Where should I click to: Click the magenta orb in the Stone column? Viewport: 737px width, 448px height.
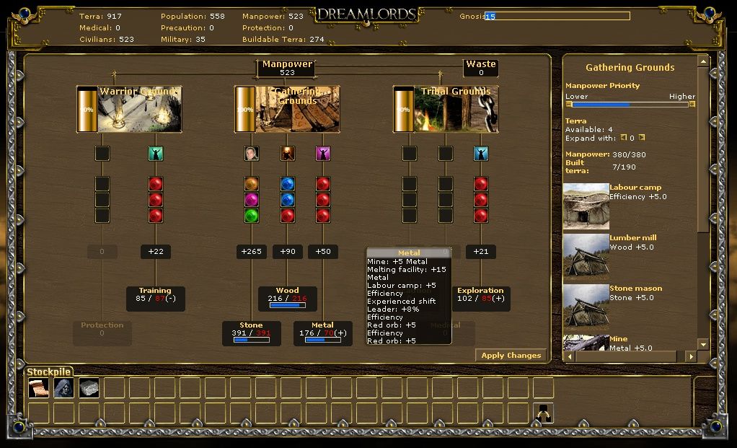(x=252, y=200)
